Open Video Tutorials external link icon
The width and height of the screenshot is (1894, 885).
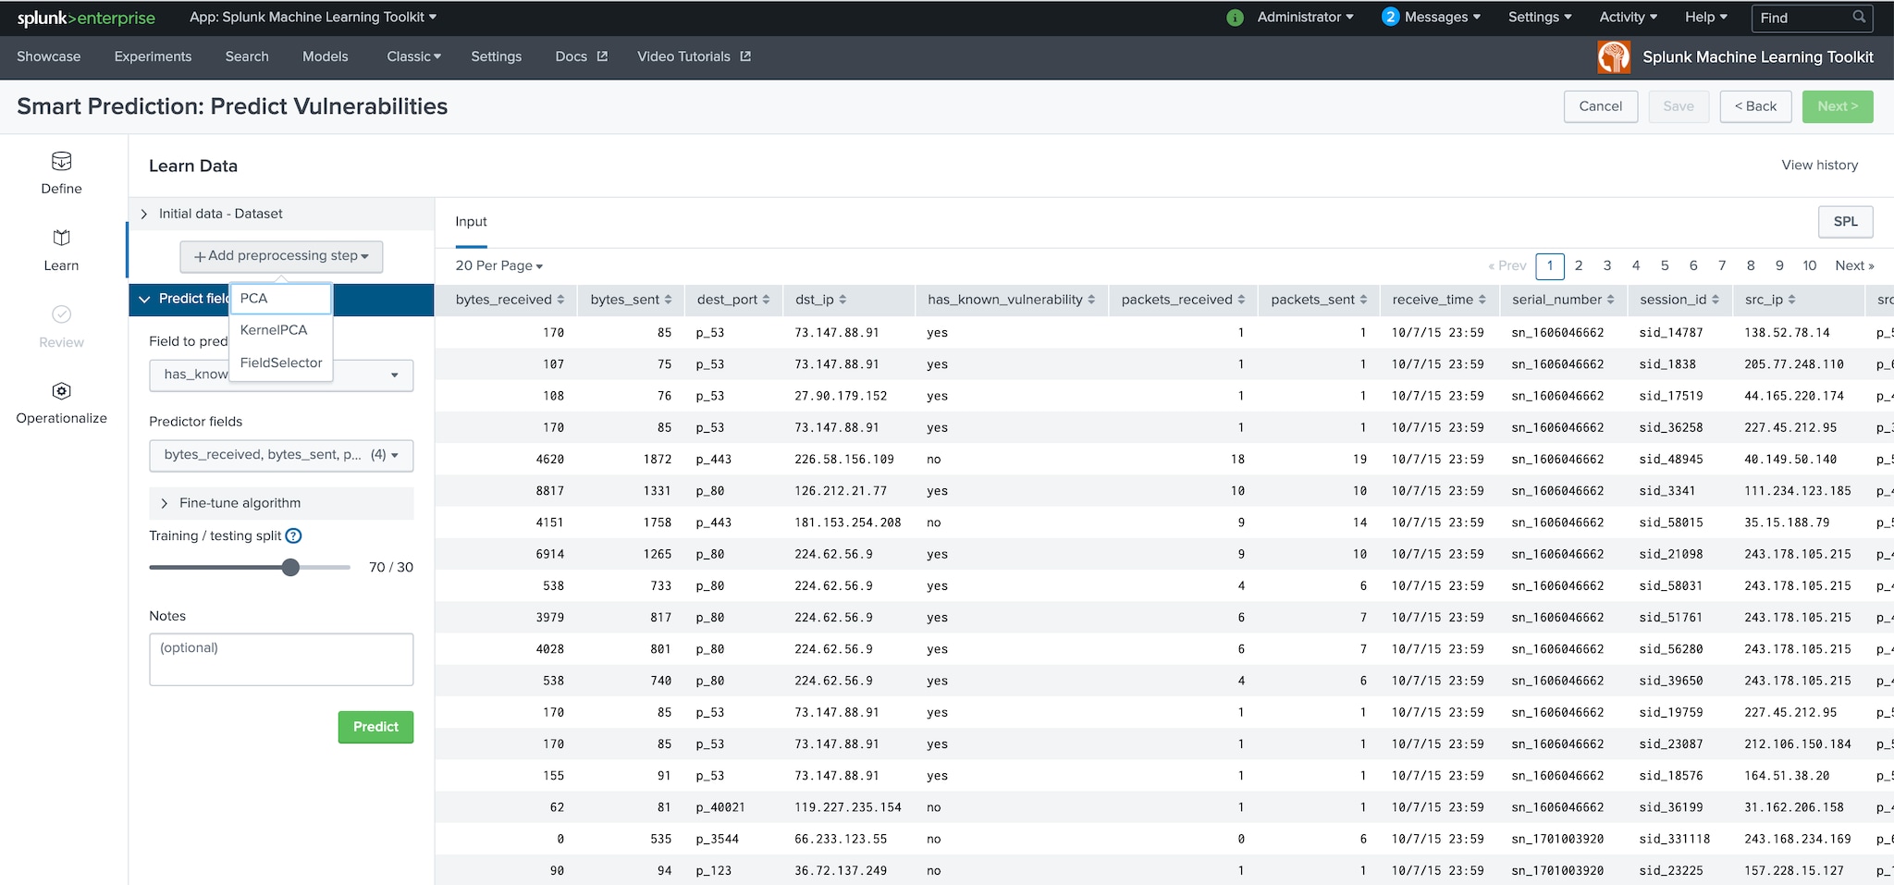click(x=745, y=56)
